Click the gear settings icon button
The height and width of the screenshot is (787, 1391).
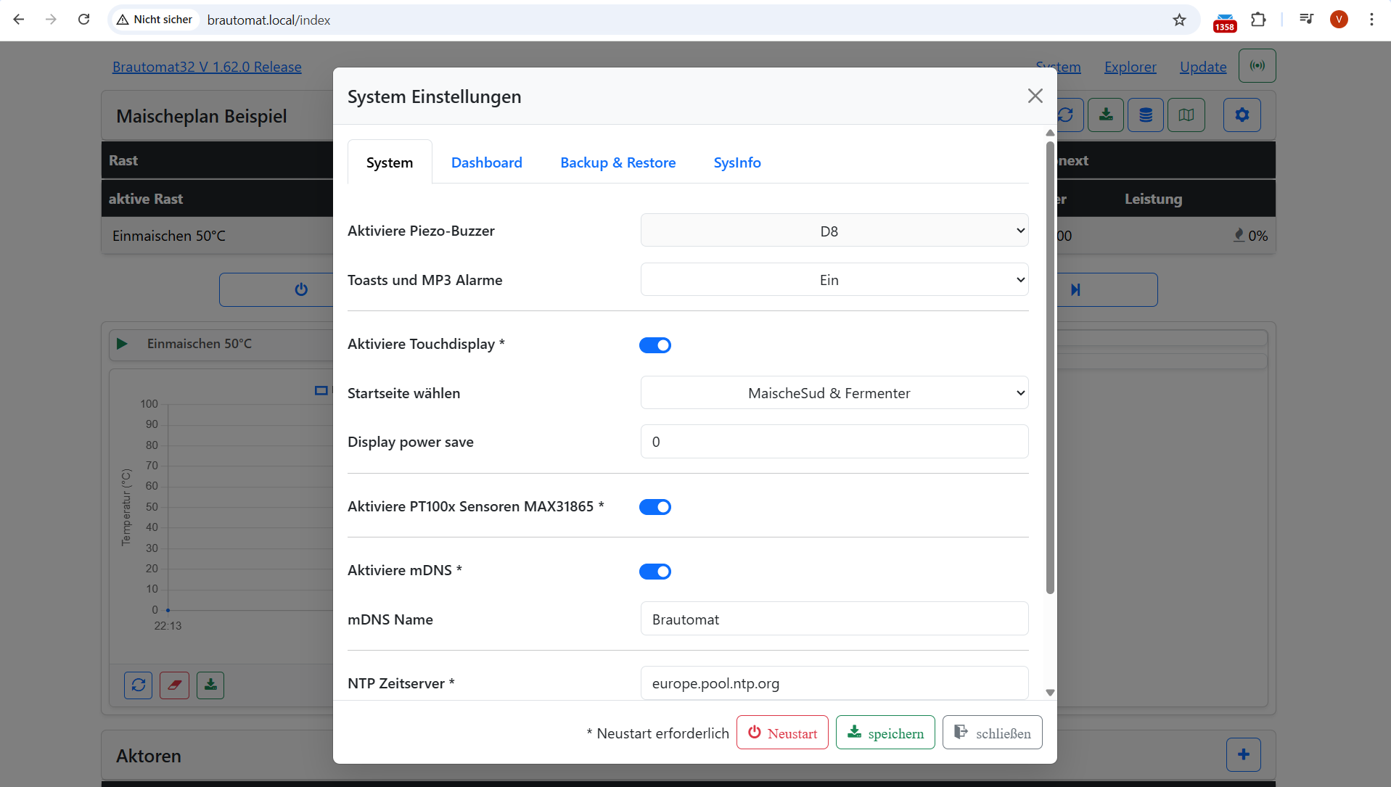click(x=1242, y=115)
